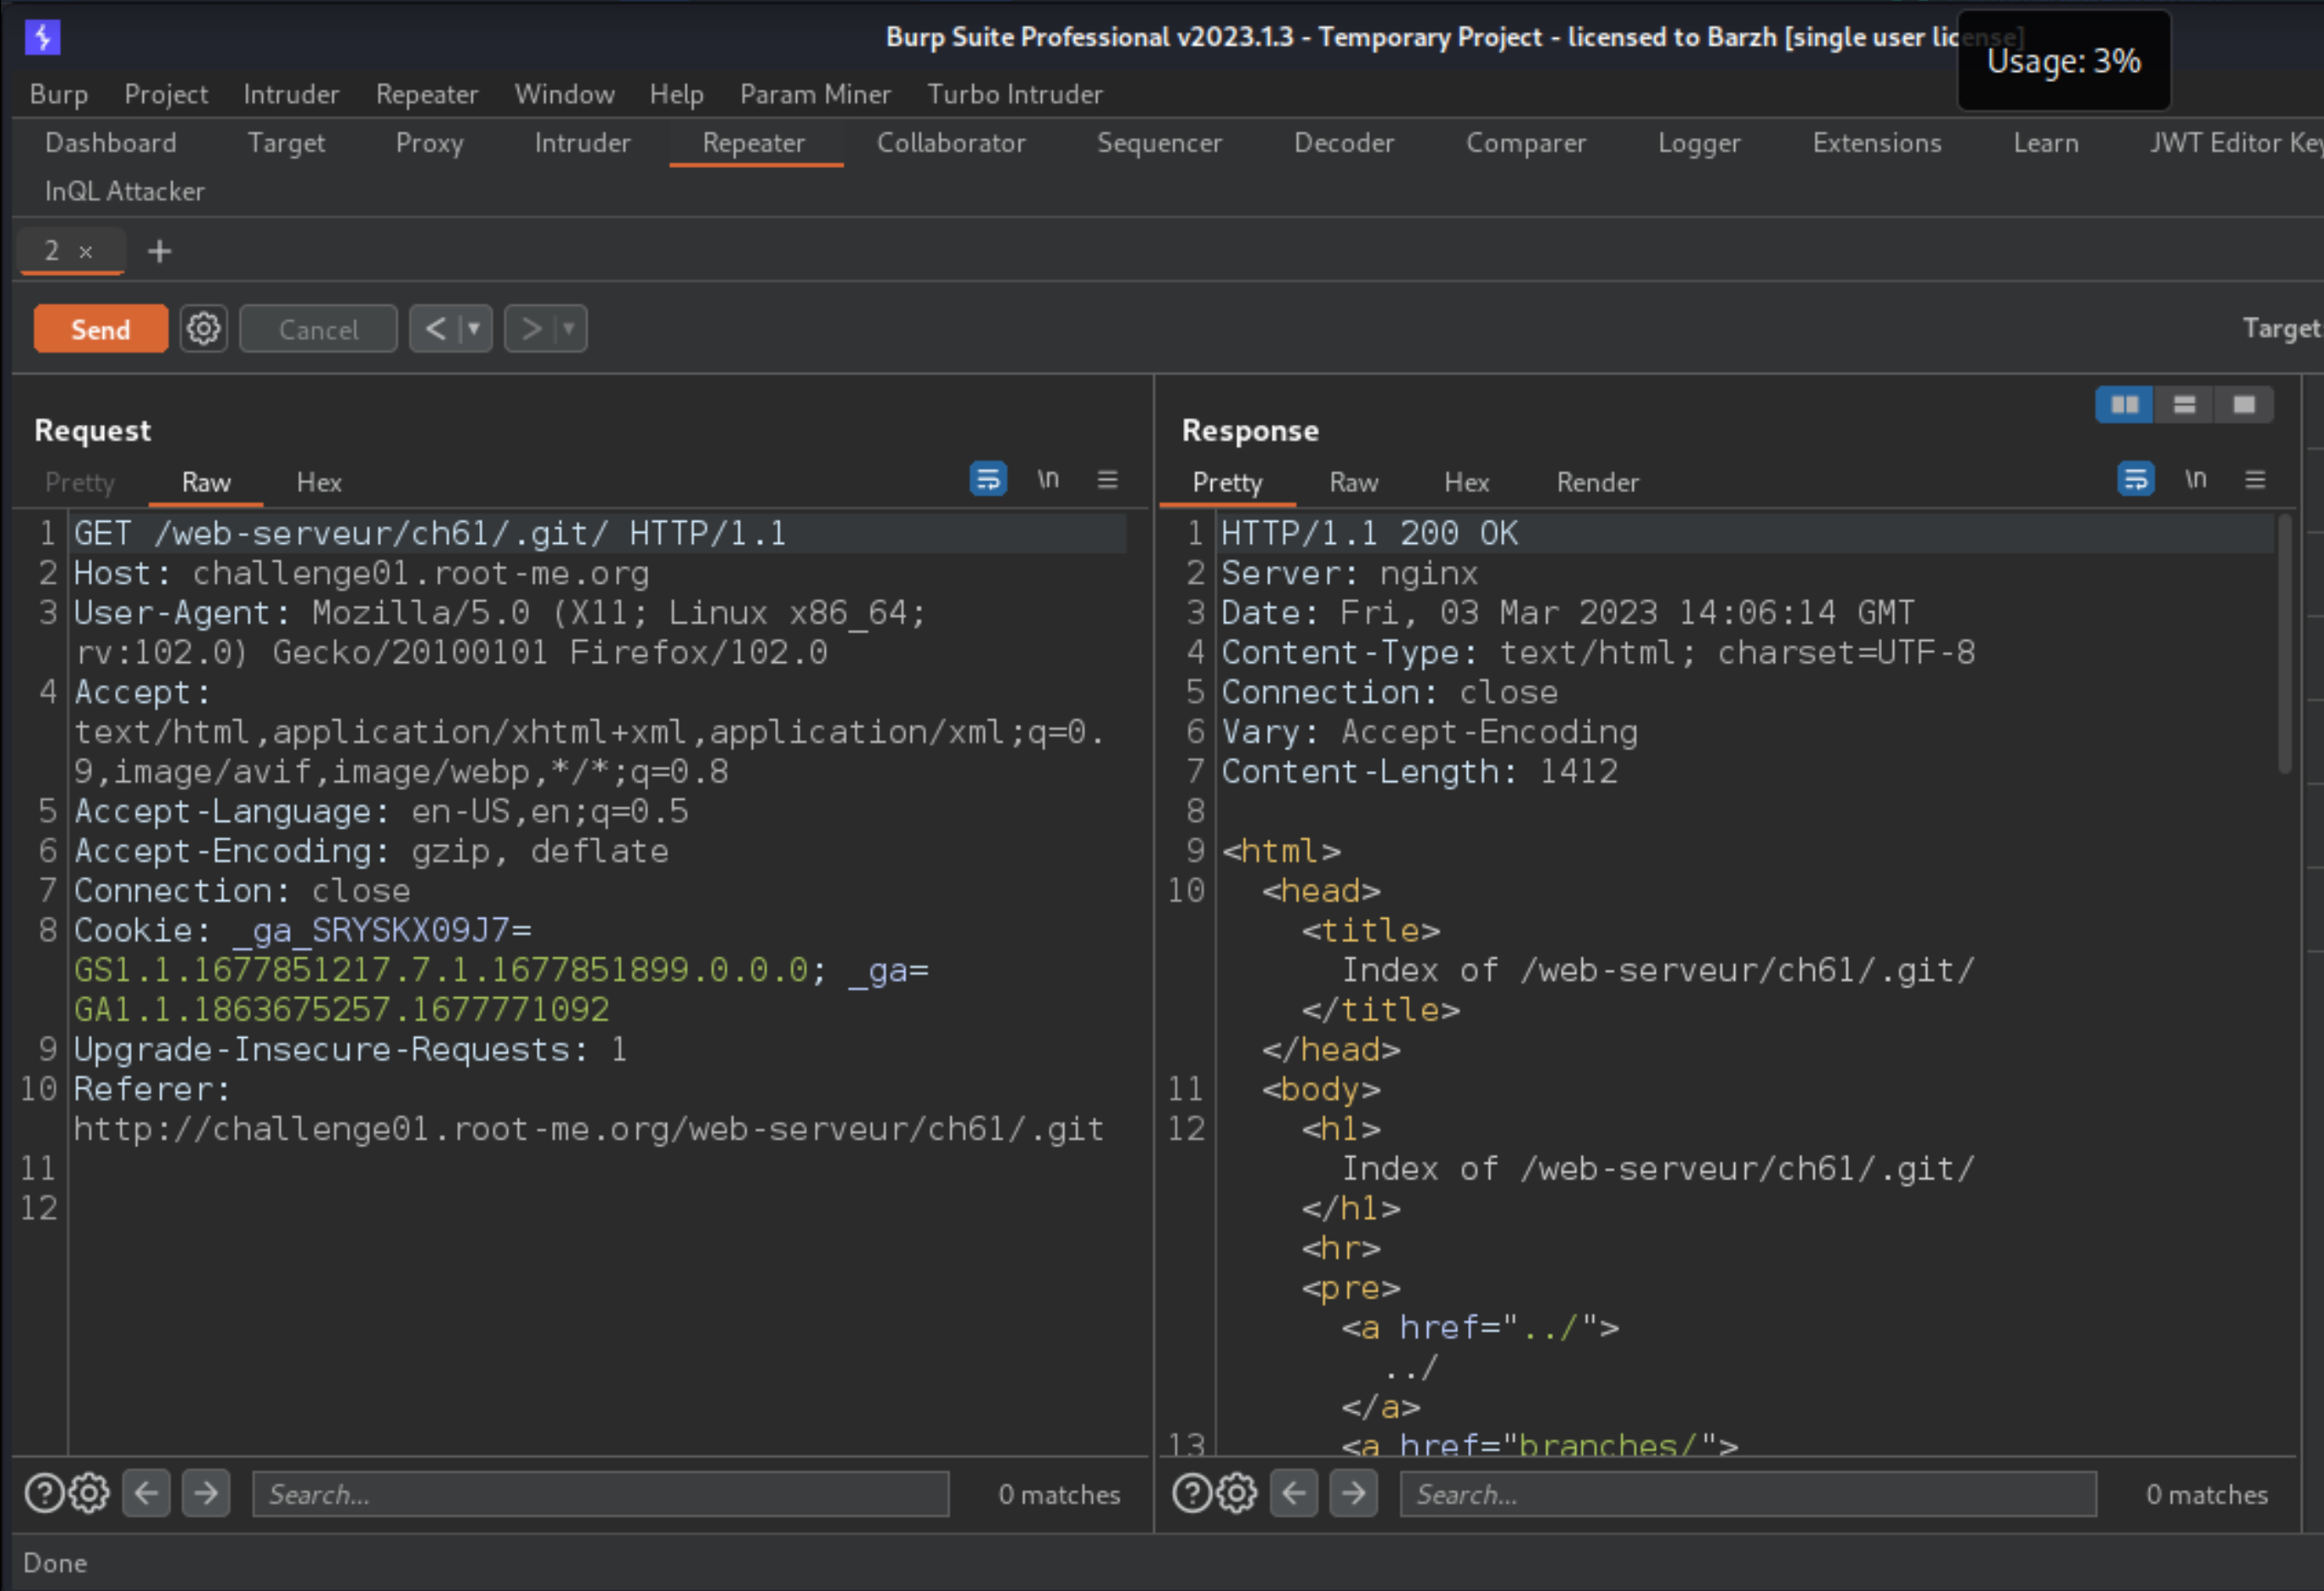Screen dimensions: 2324x1591
Task: Jump to next Request search match
Action: point(206,1493)
